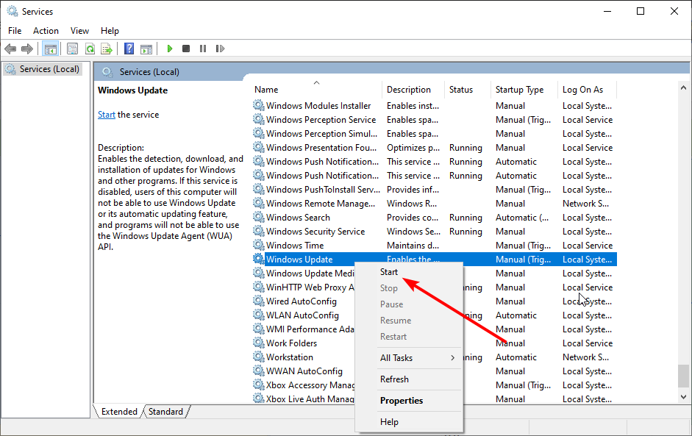Click the Stop Service square icon
The height and width of the screenshot is (436, 692).
[186, 49]
